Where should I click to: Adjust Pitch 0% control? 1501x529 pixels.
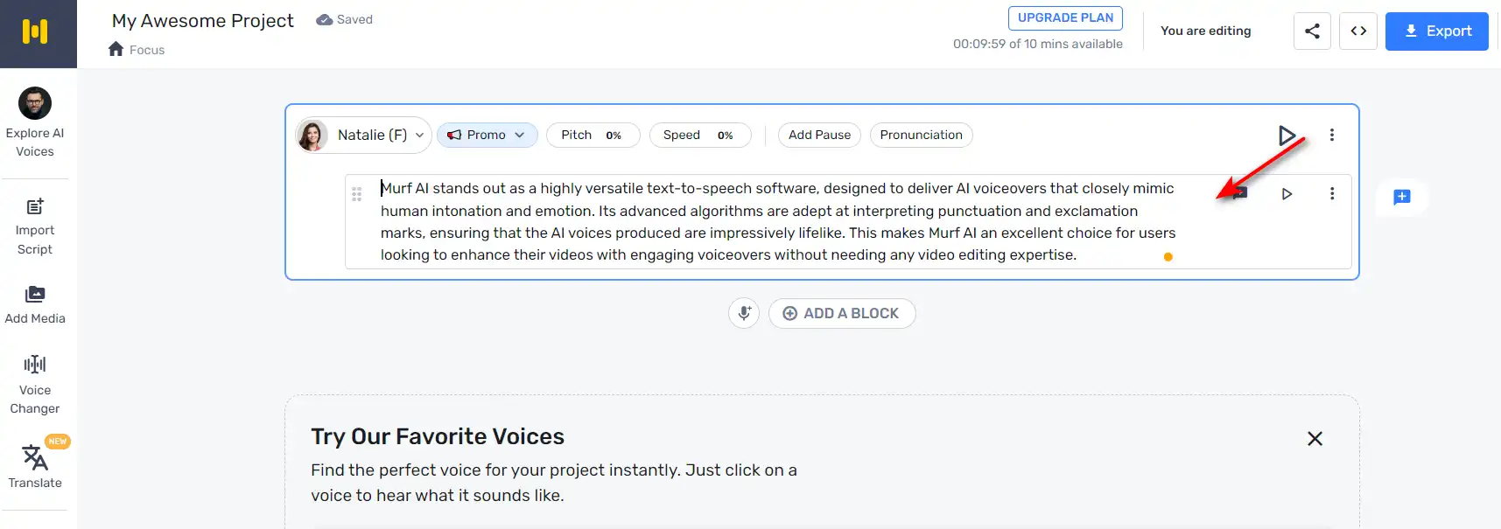[x=593, y=135]
